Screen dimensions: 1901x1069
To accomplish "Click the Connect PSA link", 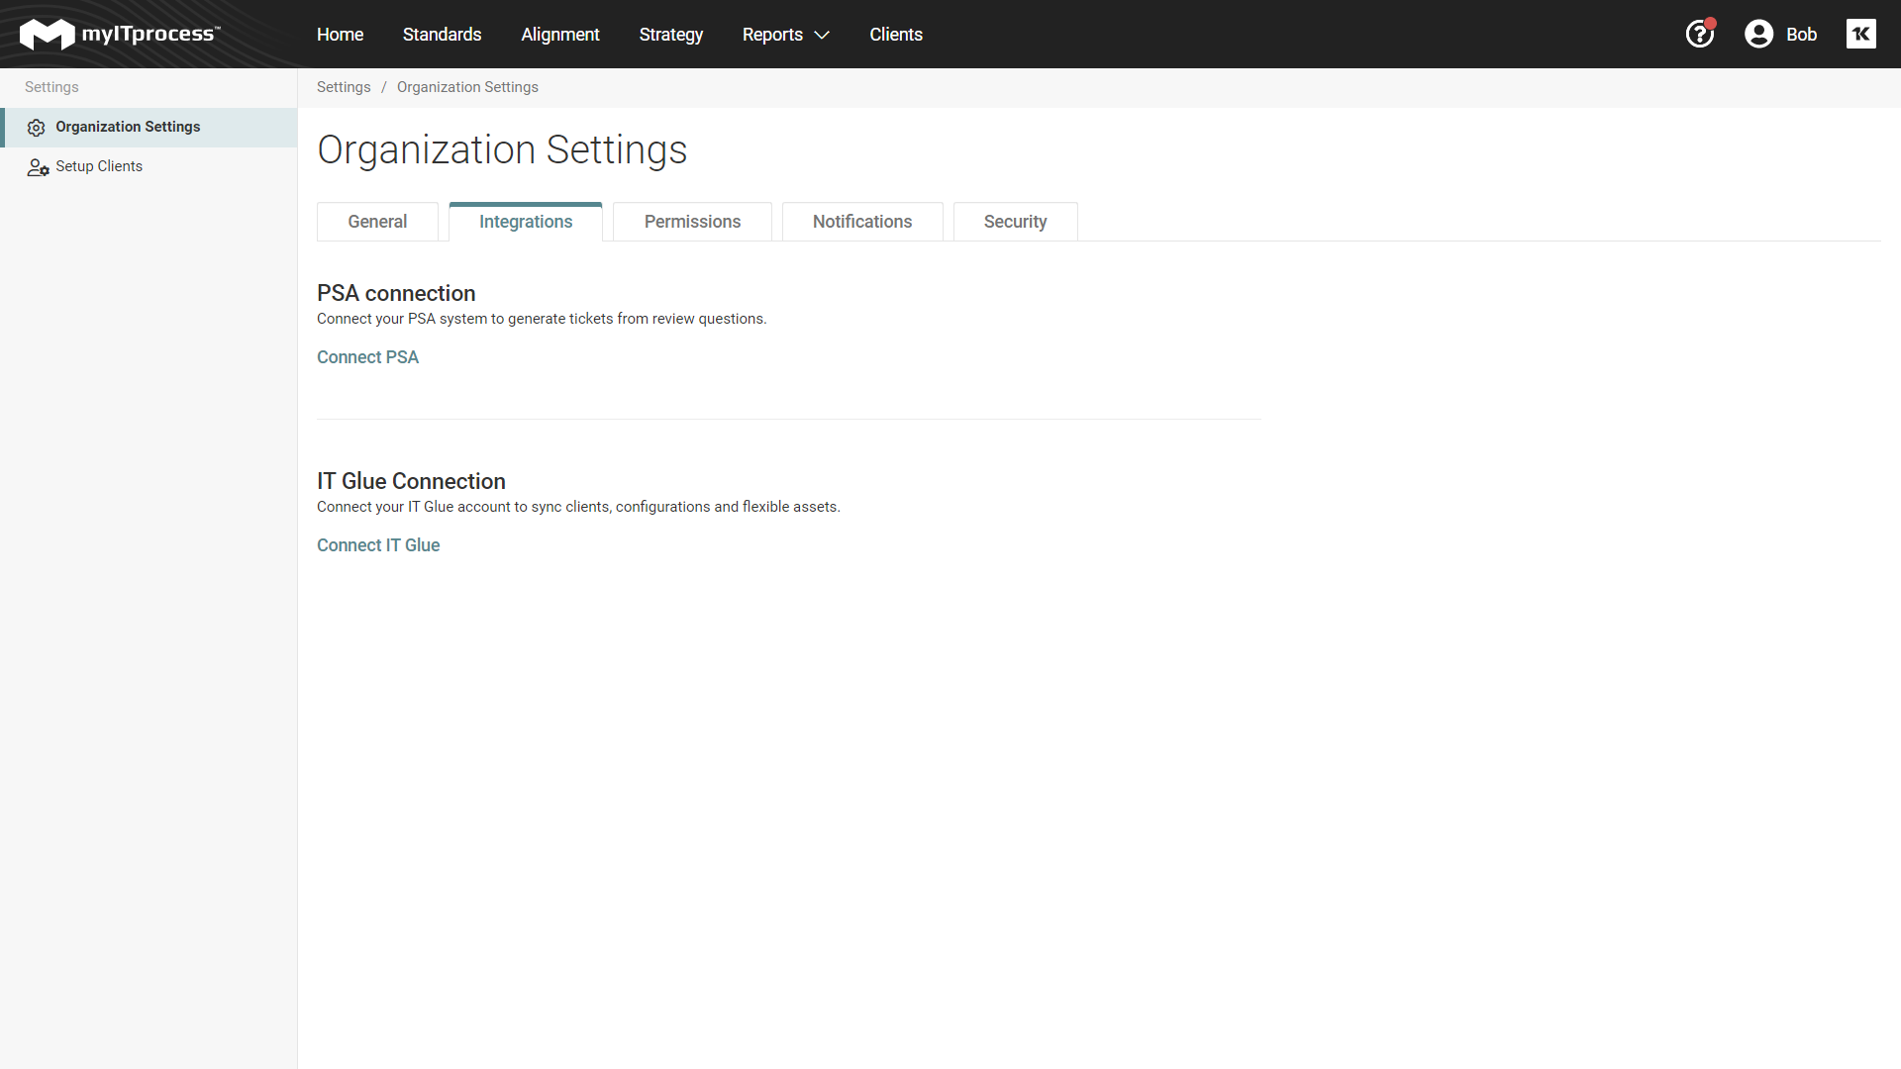I will [367, 357].
